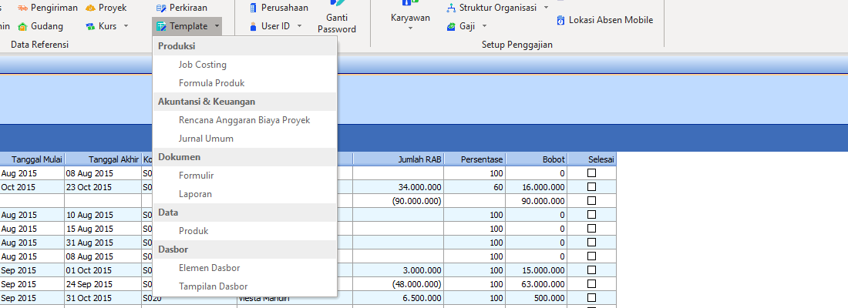Select the (90.000.000) Jumlah RAB cell

point(399,201)
